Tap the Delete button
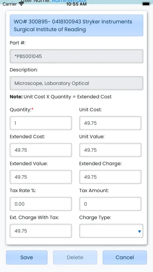The width and height of the screenshot is (153, 272). pos(75,258)
